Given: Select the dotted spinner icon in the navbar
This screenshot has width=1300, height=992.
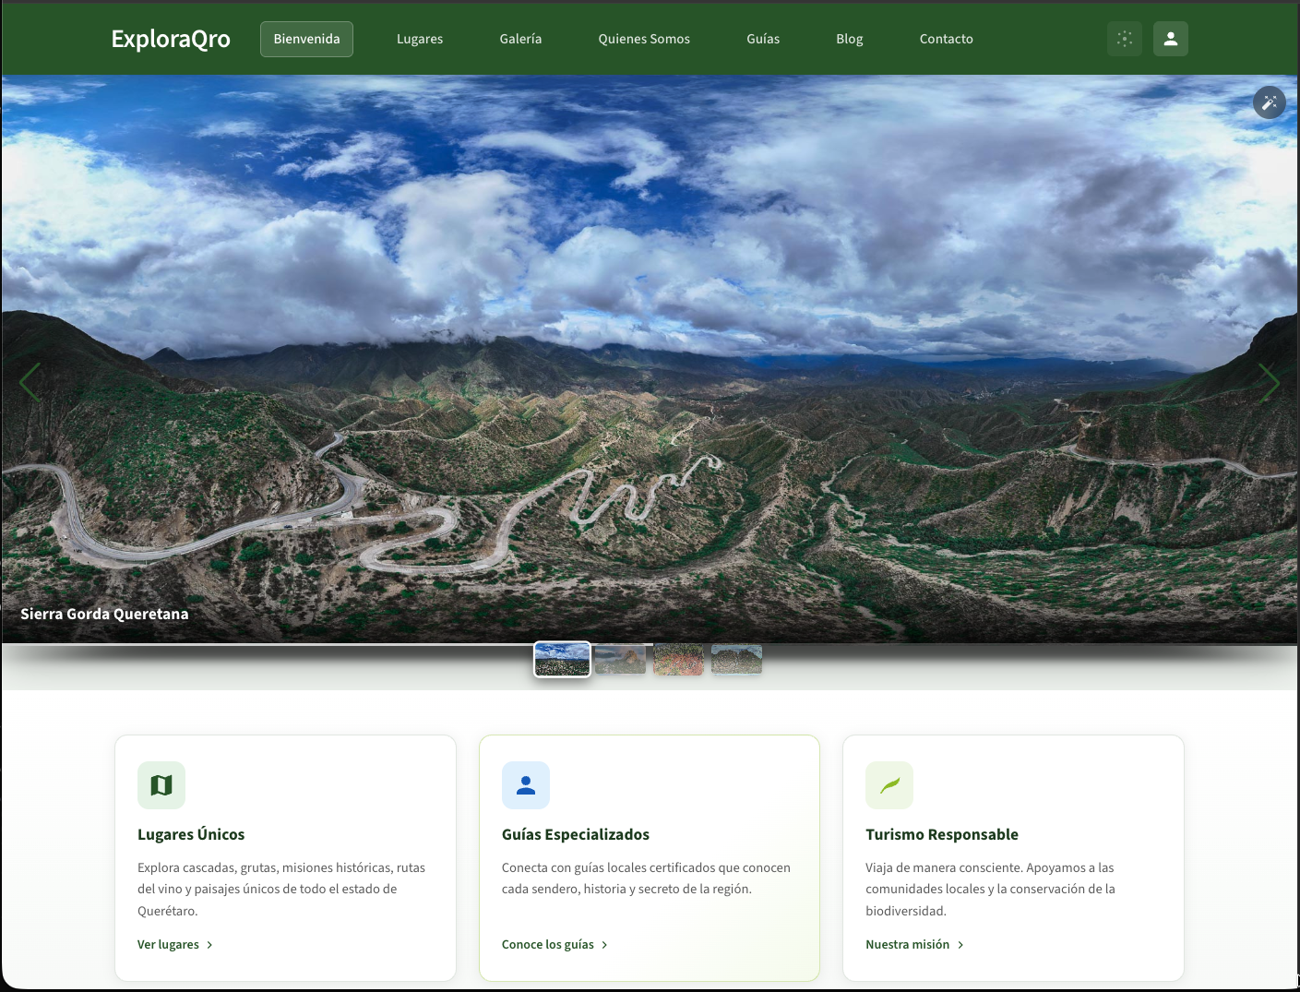Looking at the screenshot, I should [x=1124, y=39].
